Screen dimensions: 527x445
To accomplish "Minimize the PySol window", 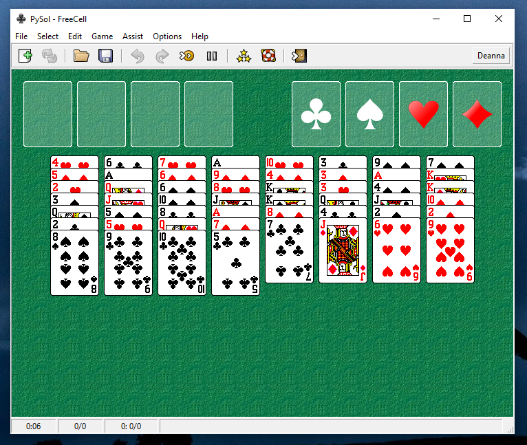I will pos(436,19).
